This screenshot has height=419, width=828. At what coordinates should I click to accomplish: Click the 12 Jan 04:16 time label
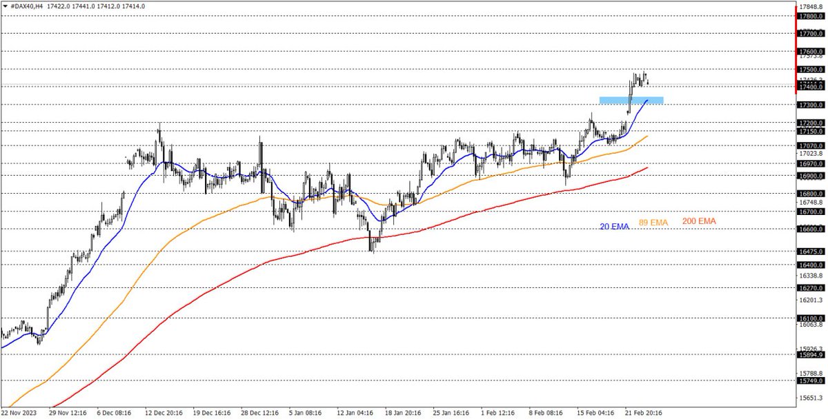click(355, 413)
